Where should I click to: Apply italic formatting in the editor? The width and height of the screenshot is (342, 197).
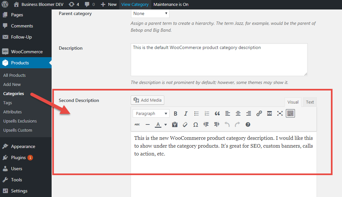point(186,114)
